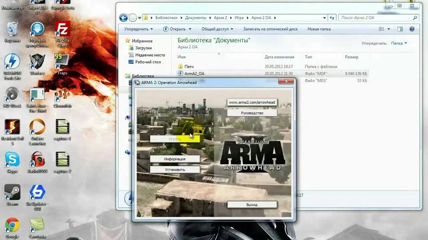Open the Google Chrome desktop icon

[12, 228]
